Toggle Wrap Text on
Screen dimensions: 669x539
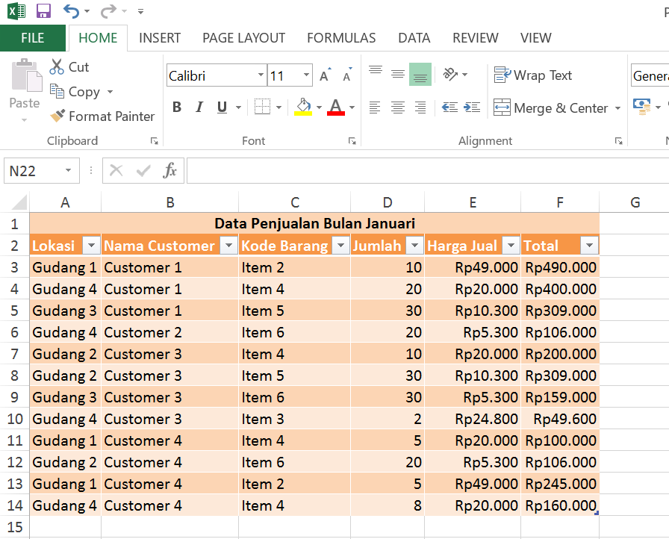click(533, 75)
